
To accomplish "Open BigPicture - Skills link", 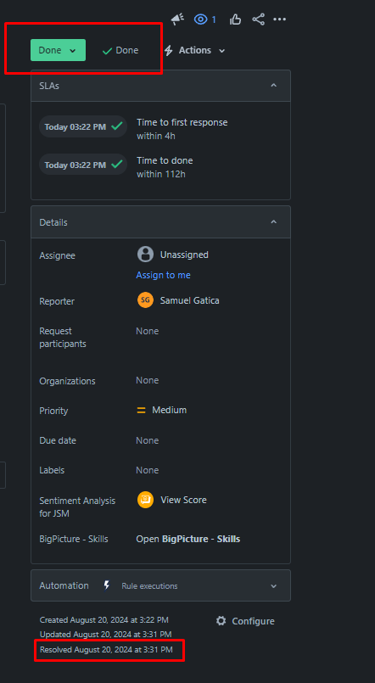I will (x=188, y=539).
